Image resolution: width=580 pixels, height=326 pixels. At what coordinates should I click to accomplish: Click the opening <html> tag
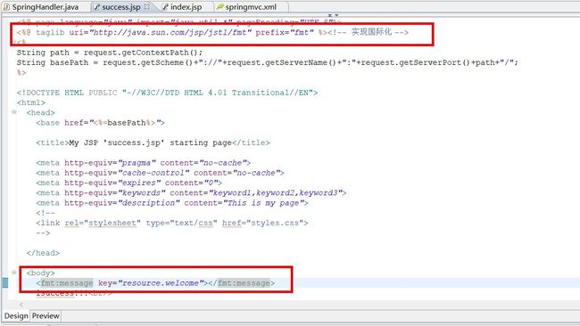point(31,102)
